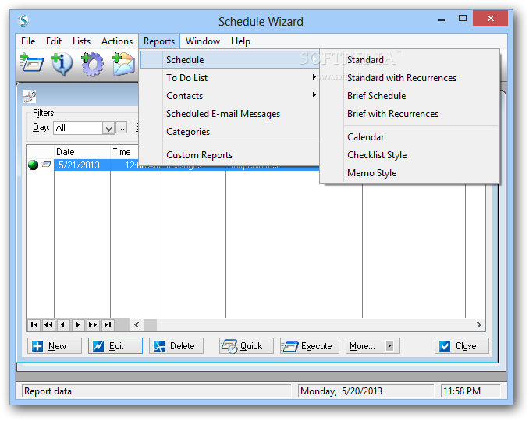Jump forward several records in navigator
This screenshot has width=529, height=421.
[x=92, y=324]
